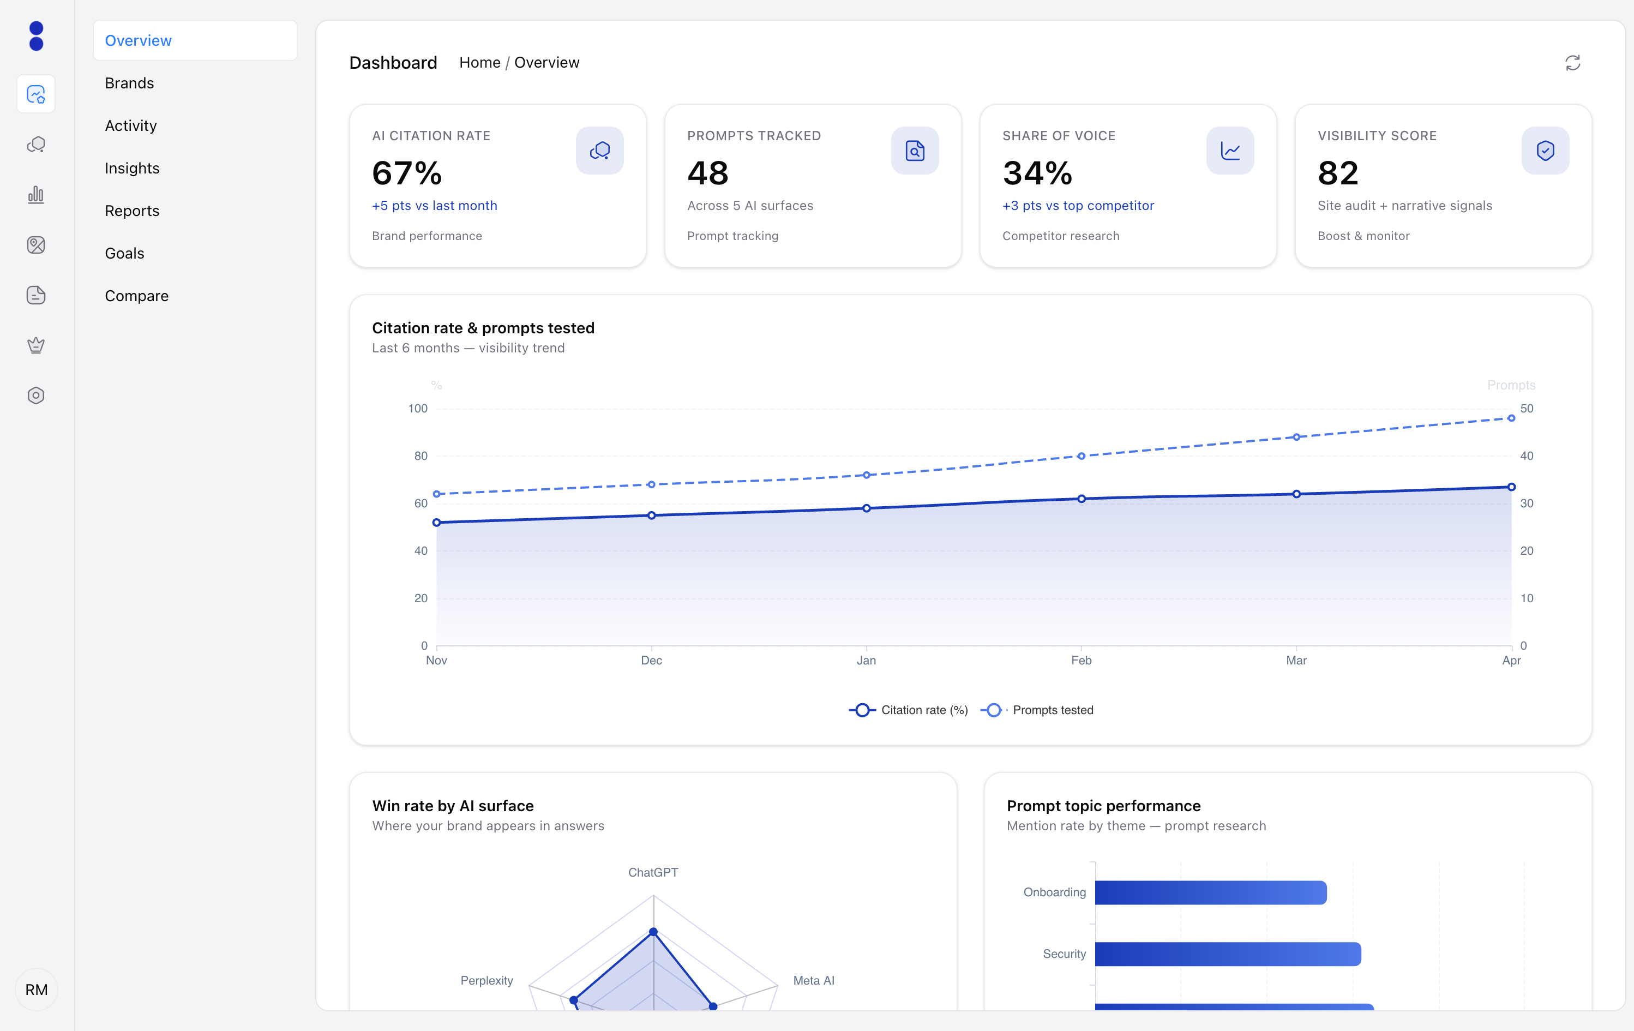Image resolution: width=1634 pixels, height=1031 pixels.
Task: Click the ChatGPT point on the radar chart
Action: point(653,932)
